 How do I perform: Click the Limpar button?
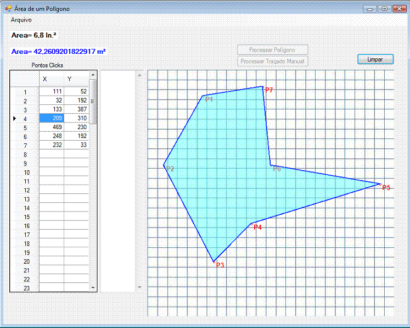(x=375, y=59)
